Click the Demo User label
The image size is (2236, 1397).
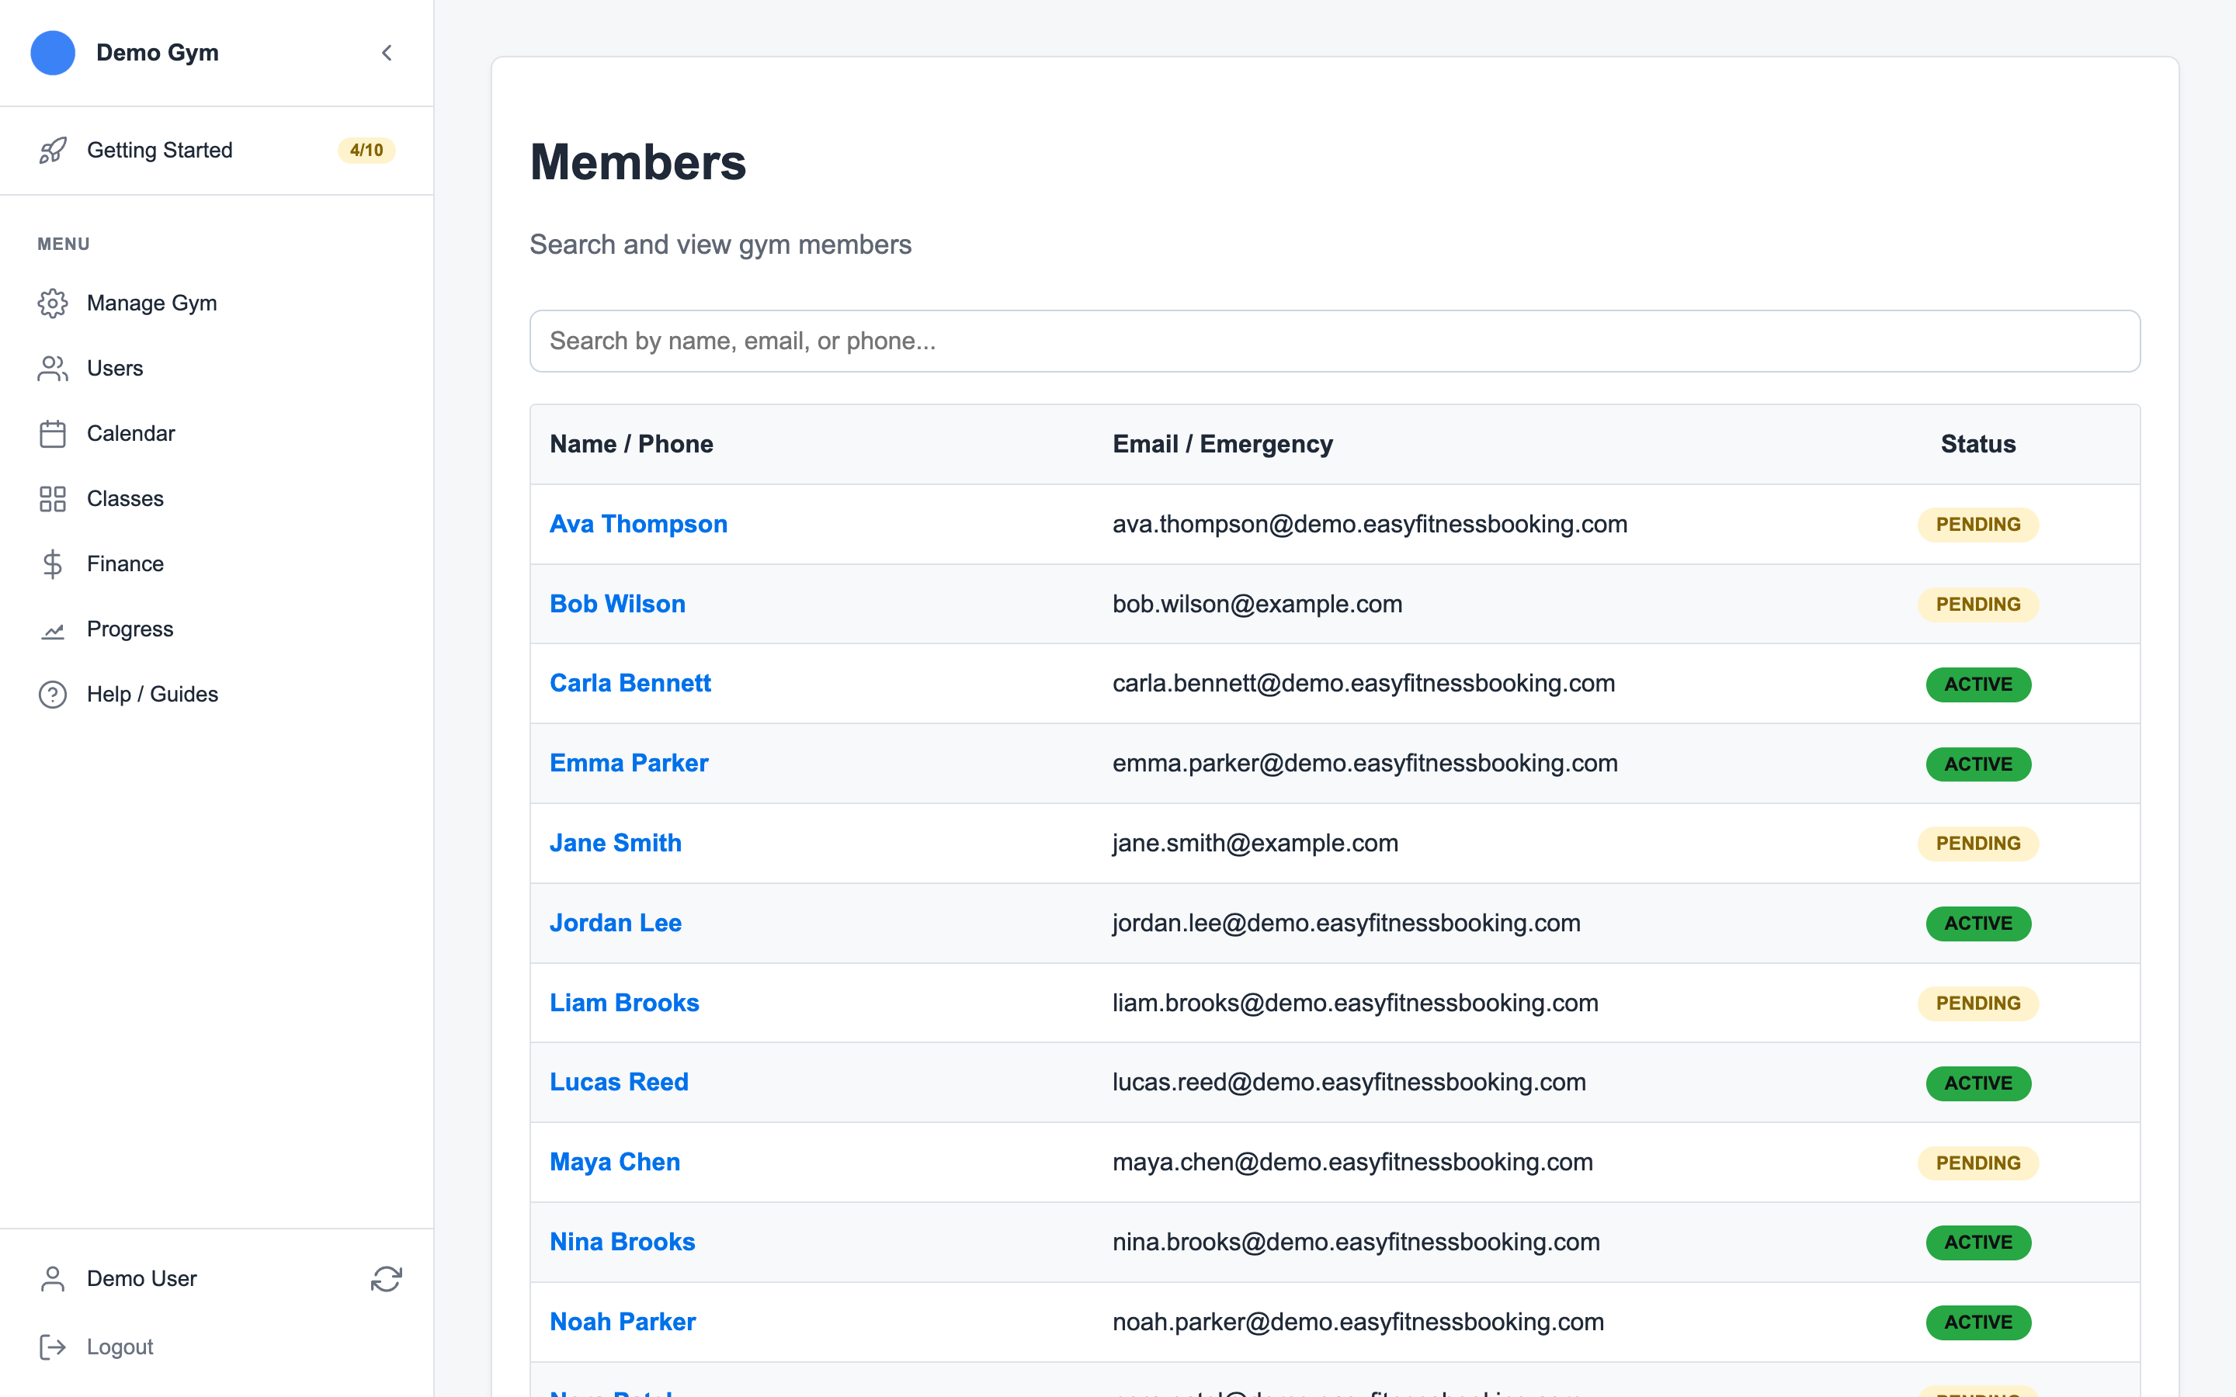141,1279
